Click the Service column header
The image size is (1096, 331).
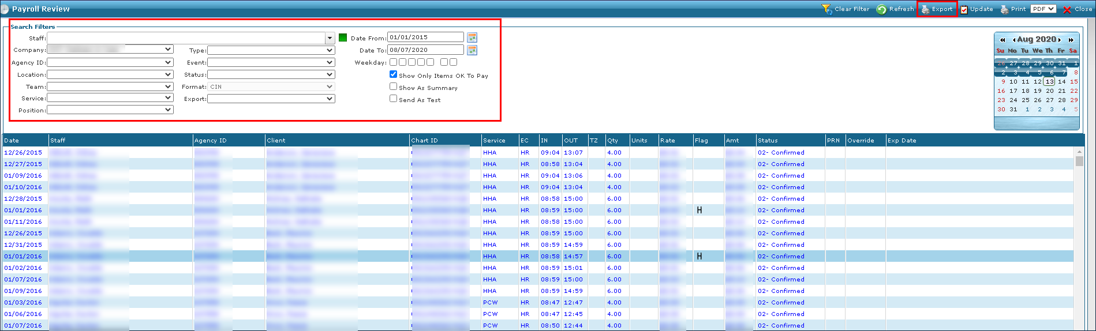point(494,140)
